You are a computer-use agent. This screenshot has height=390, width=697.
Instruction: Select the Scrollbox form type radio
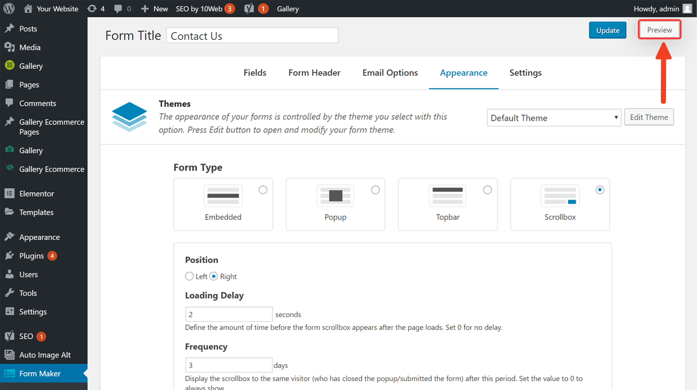(600, 190)
